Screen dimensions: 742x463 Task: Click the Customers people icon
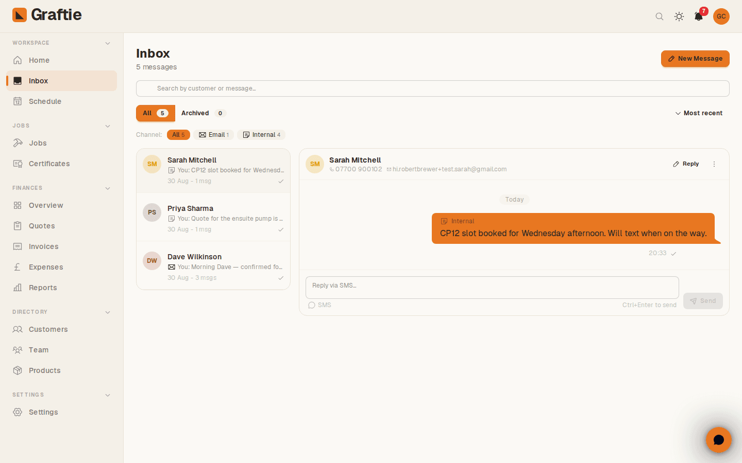coord(18,329)
